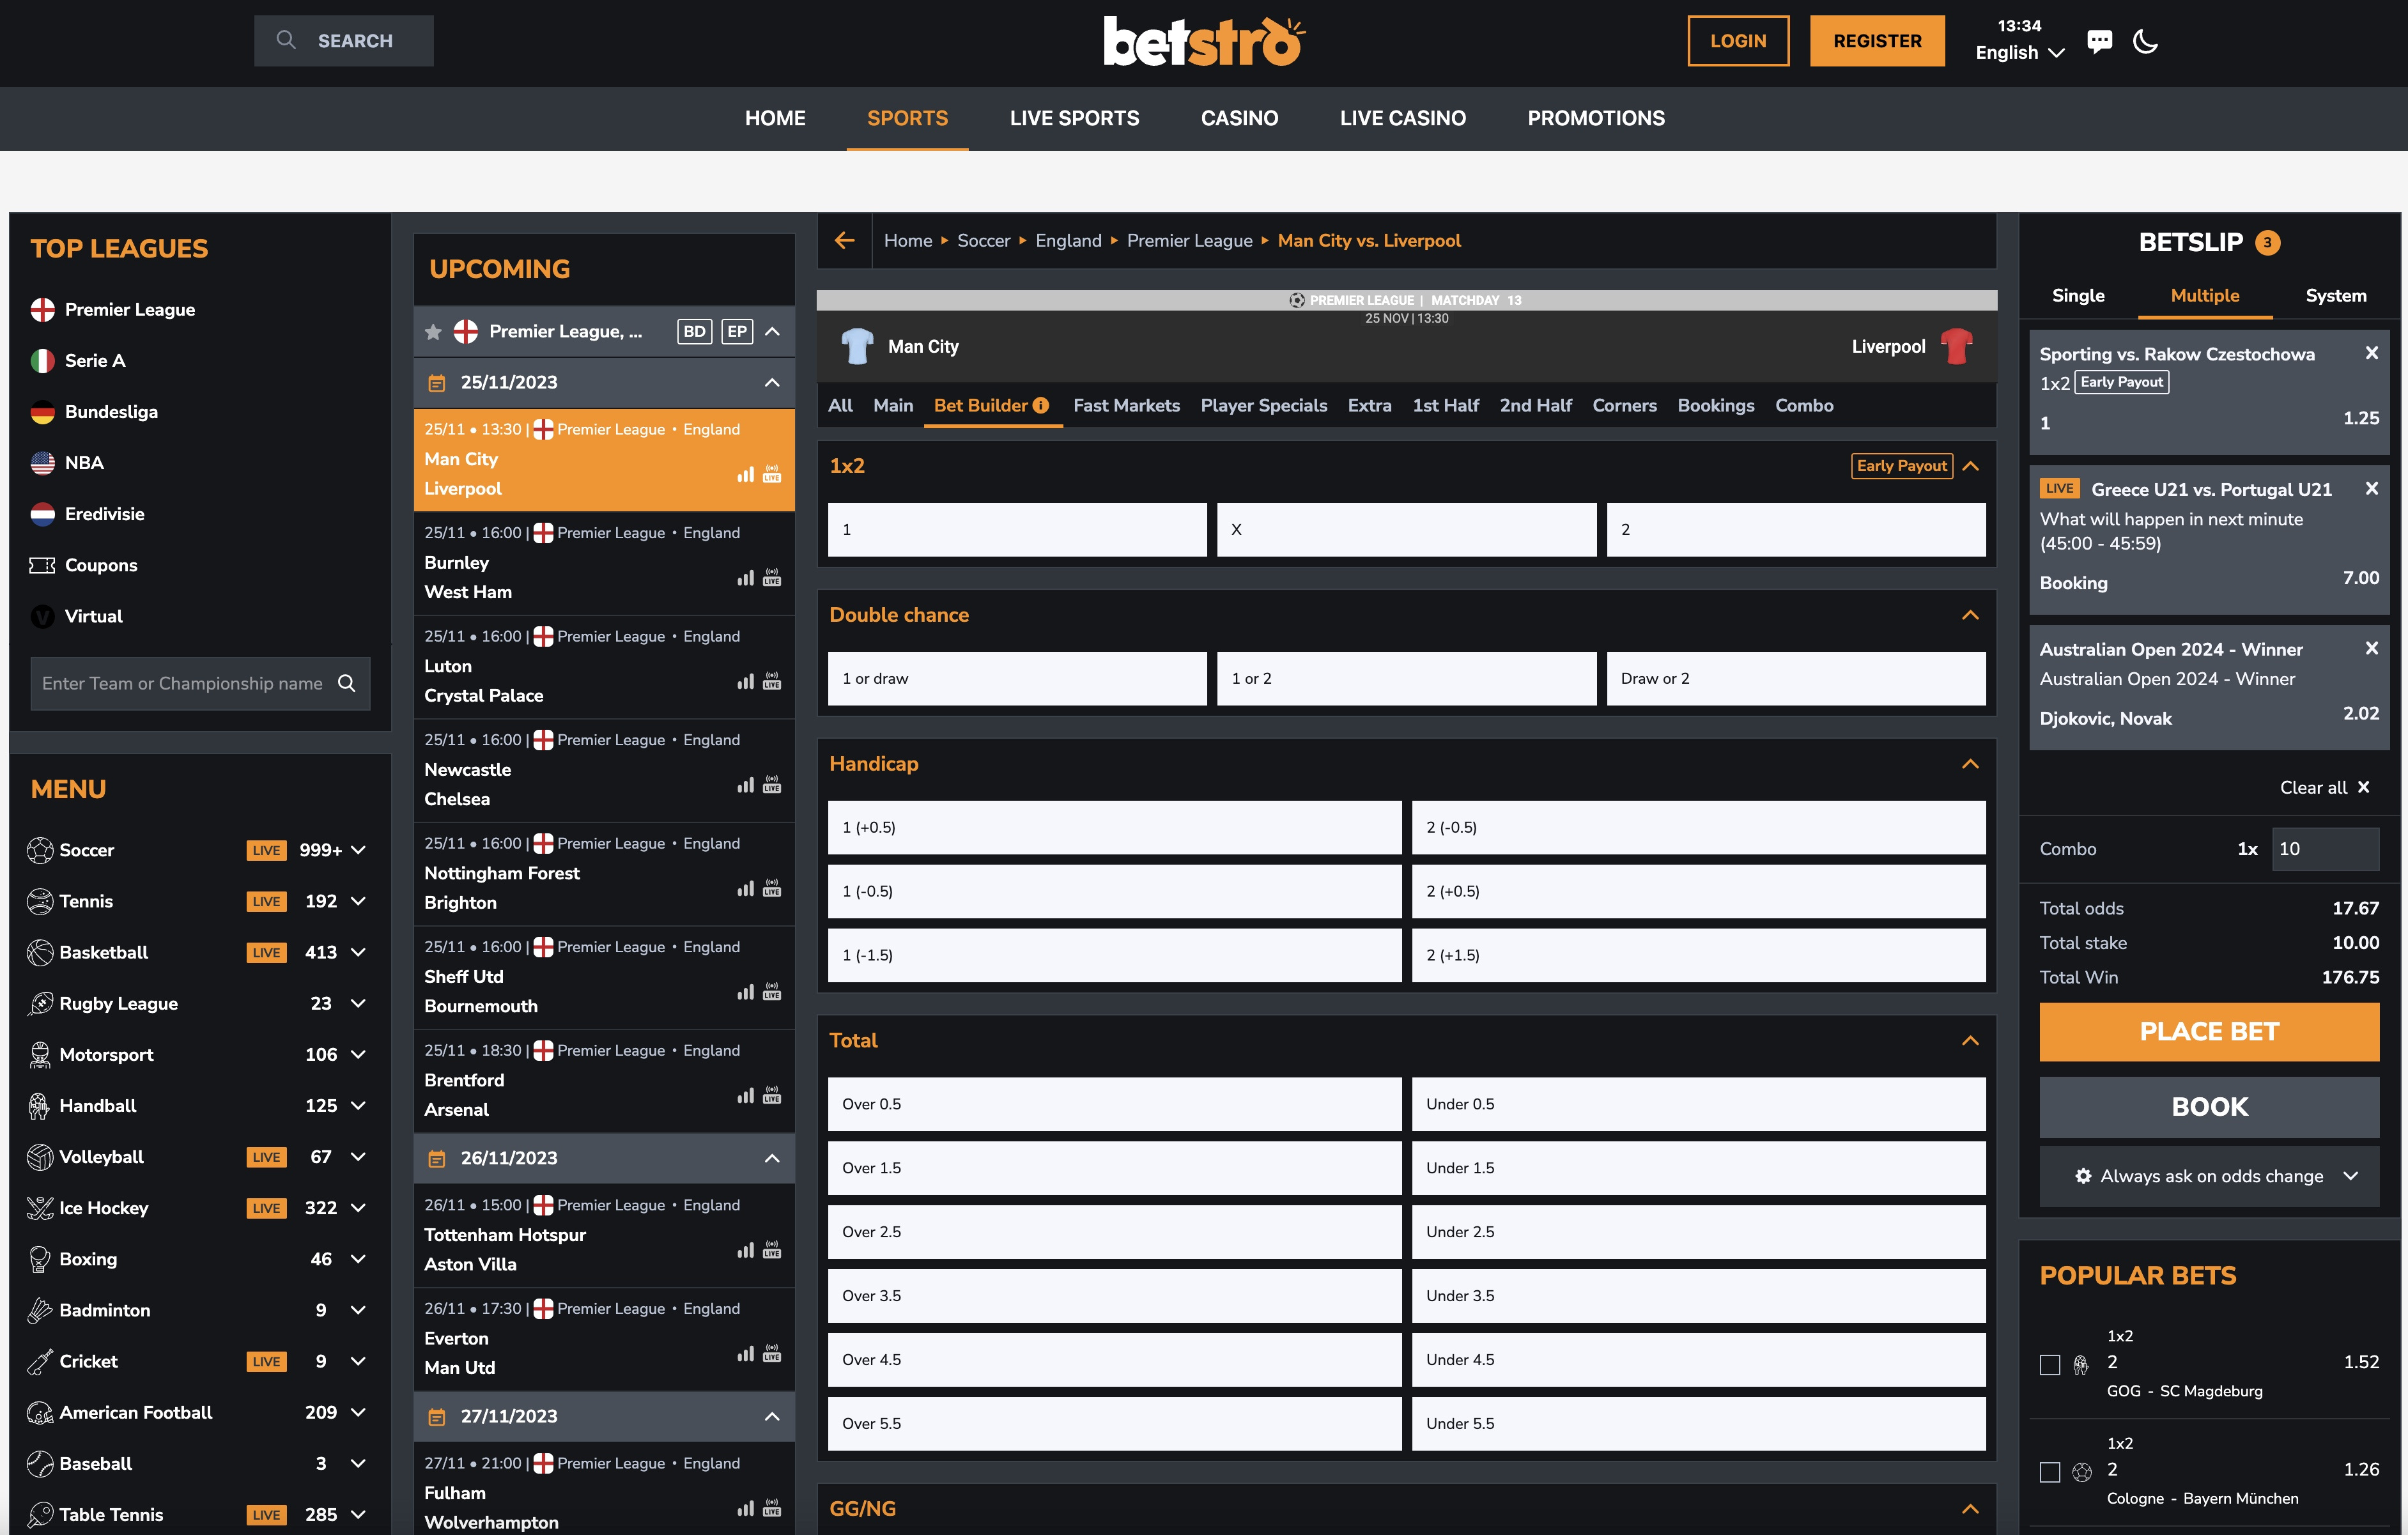Screen dimensions: 2408x1535
Task: Toggle the favorite star on Premier League
Action: click(434, 331)
